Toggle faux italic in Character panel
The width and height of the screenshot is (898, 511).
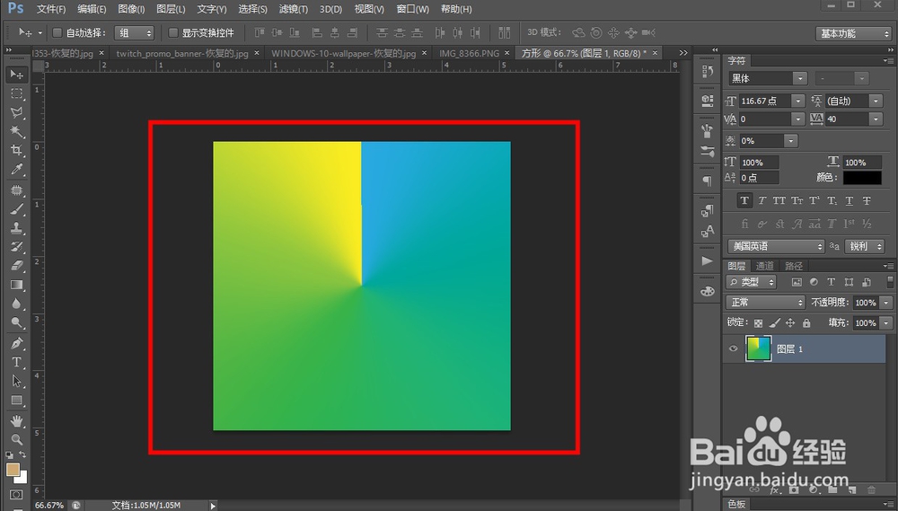(762, 200)
